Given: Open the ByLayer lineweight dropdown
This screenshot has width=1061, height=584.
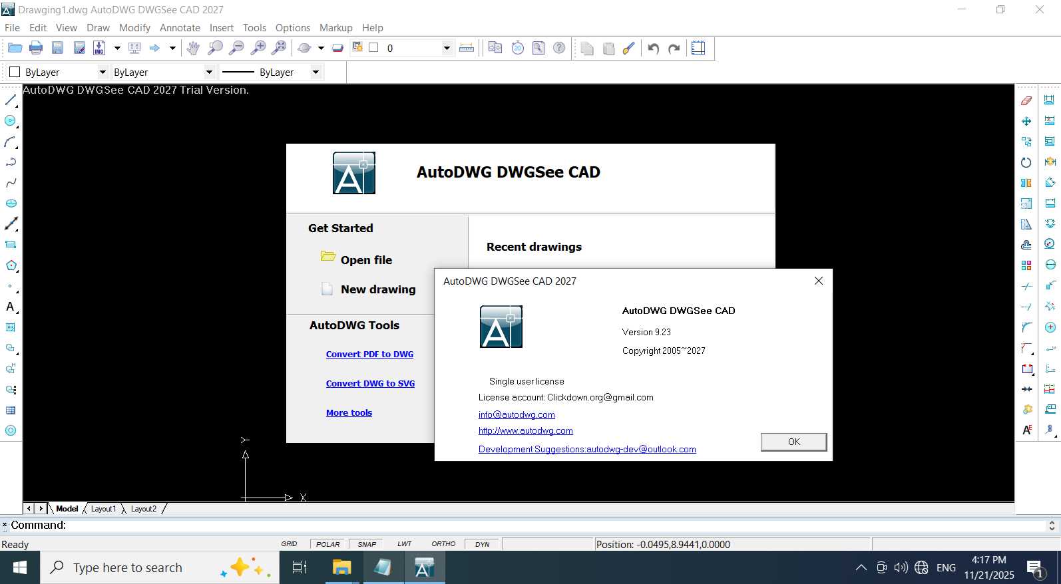Looking at the screenshot, I should pyautogui.click(x=316, y=72).
